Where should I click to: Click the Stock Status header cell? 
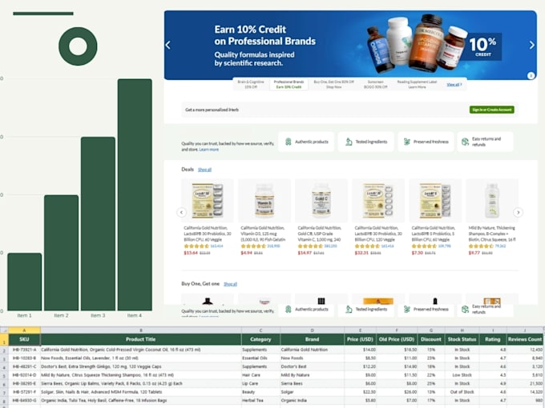[462, 339]
